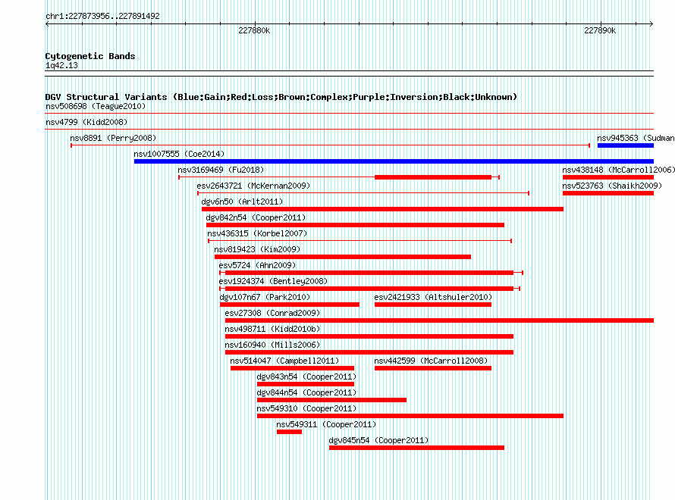The height and width of the screenshot is (500, 675).
Task: Click the nsv442599 (McCarroll2008) label
Action: (431, 361)
